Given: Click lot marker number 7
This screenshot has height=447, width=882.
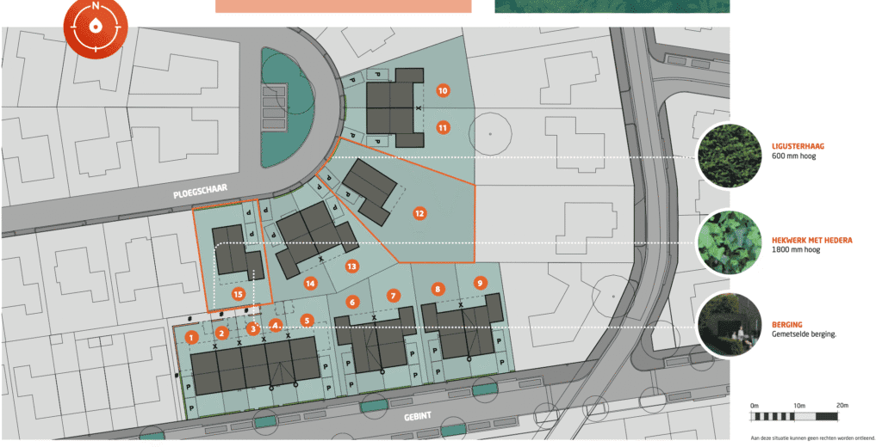Looking at the screenshot, I should tap(394, 296).
